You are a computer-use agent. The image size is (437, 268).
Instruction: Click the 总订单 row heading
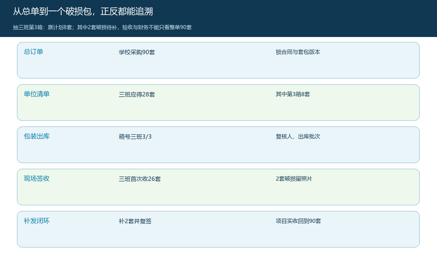34,52
